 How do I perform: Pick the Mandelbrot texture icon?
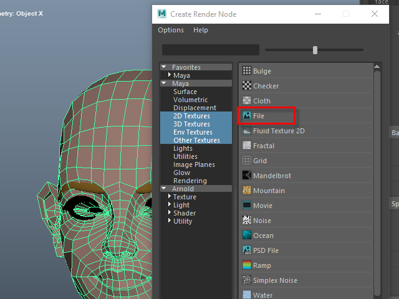point(247,176)
